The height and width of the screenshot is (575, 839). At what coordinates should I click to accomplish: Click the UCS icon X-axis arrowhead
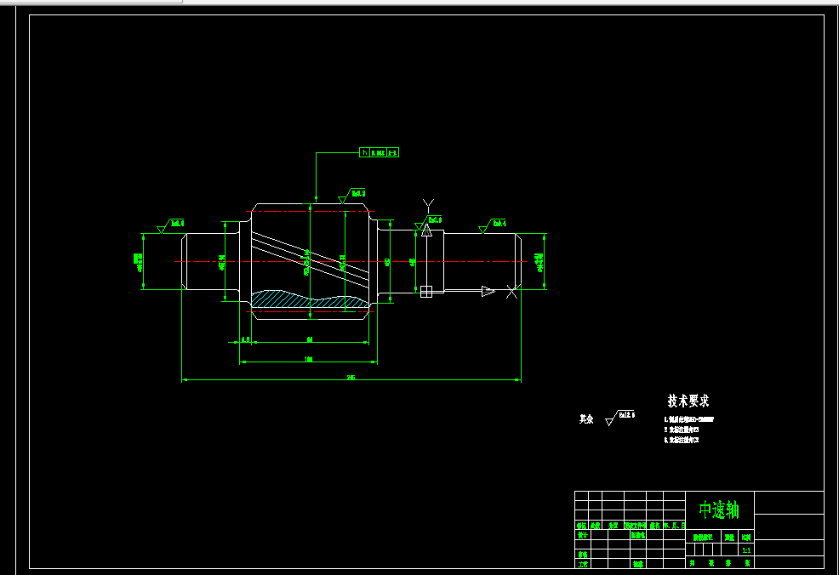point(488,292)
